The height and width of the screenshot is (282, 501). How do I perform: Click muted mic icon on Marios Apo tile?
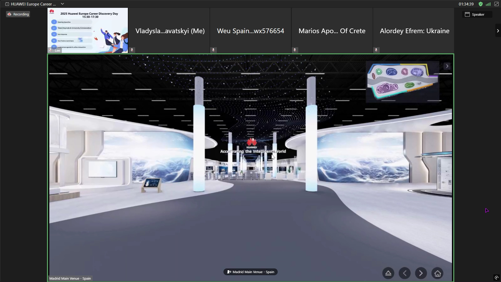point(295,50)
